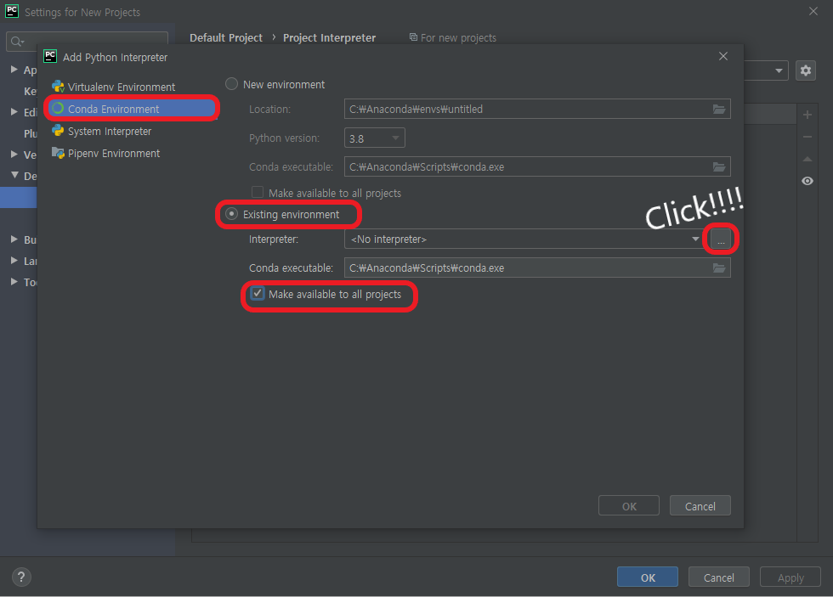Browse folder for upper Conda executable field

719,167
